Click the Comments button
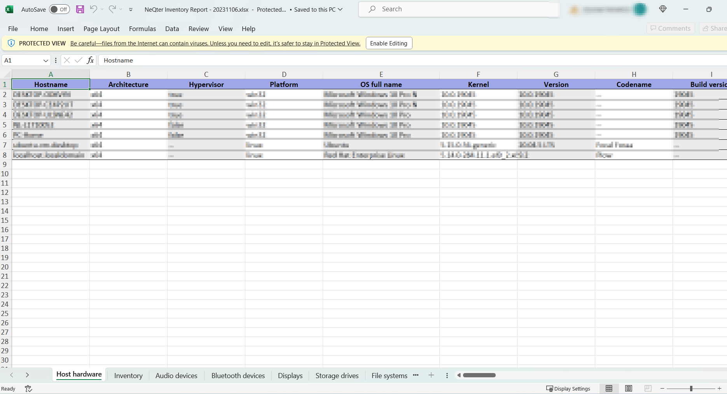Viewport: 727px width, 394px height. click(671, 28)
